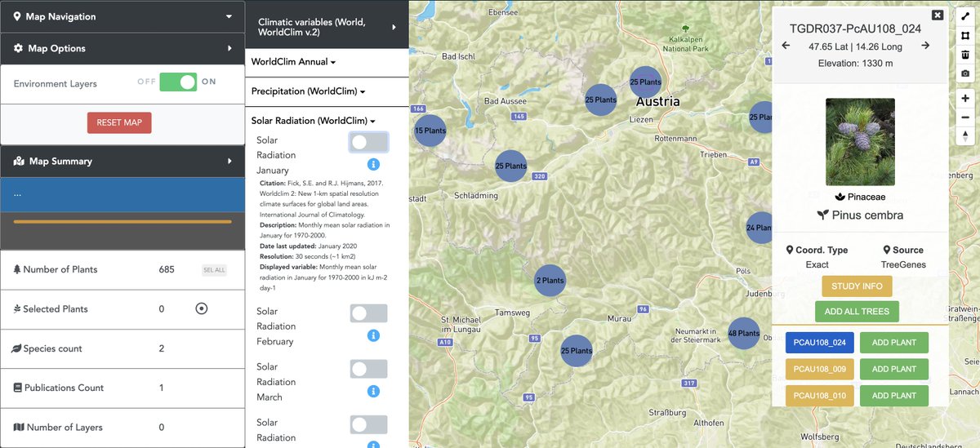Click the 25 Plants cluster near Tamsweg
This screenshot has height=448, width=980.
coord(576,351)
